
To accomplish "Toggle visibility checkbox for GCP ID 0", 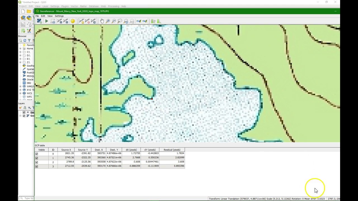I will coord(37,154).
